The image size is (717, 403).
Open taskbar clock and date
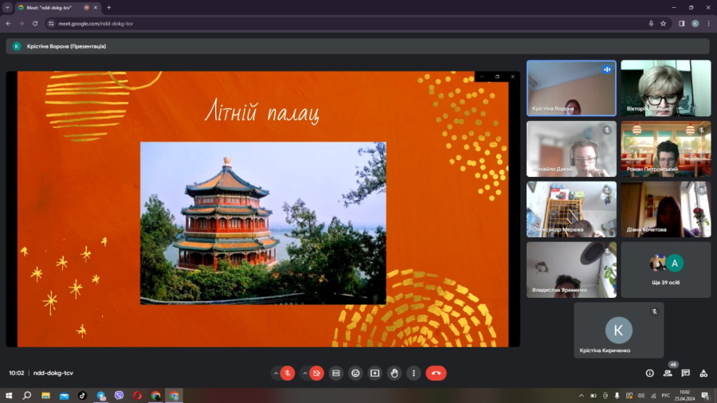(684, 396)
